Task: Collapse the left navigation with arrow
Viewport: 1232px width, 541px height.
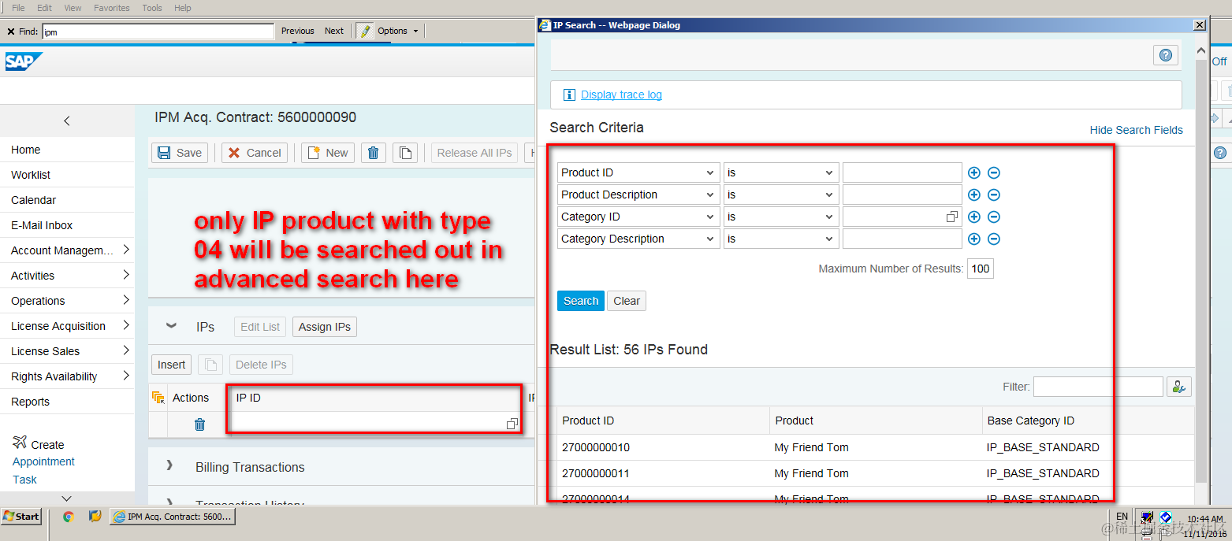Action: point(67,120)
